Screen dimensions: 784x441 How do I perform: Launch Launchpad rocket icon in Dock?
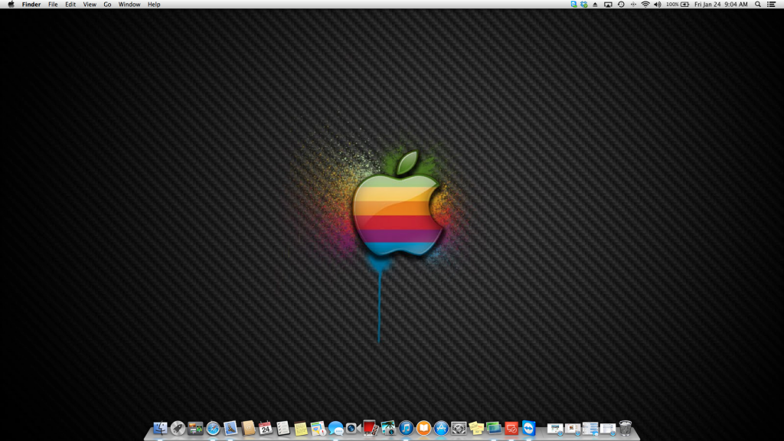[178, 428]
